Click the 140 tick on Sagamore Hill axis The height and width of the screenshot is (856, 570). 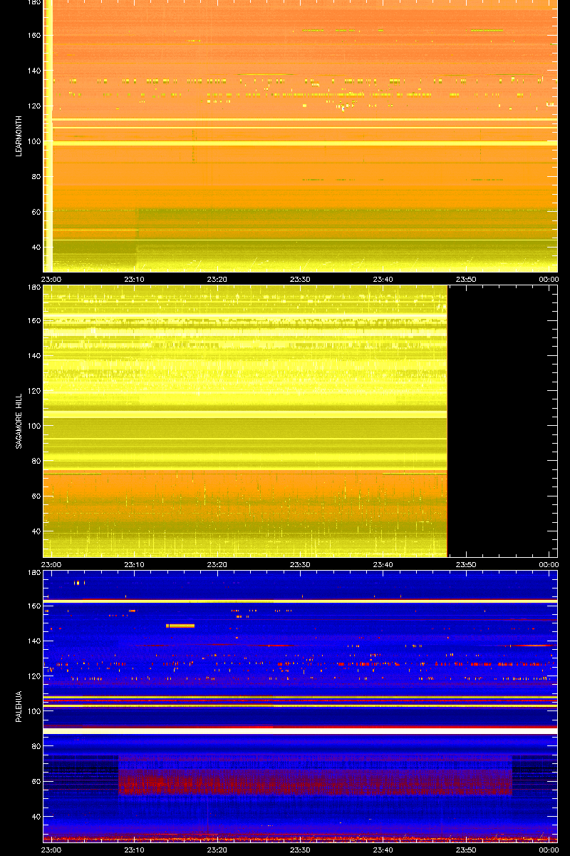[x=34, y=355]
